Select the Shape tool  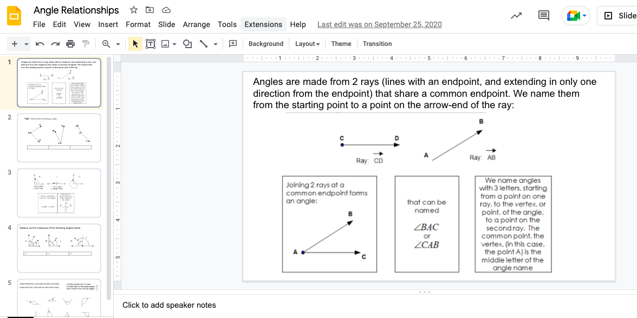187,43
